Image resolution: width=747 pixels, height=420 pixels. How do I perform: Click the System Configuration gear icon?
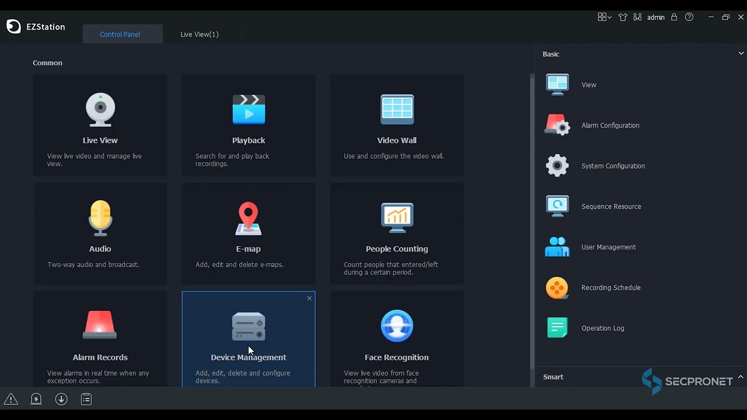click(x=557, y=166)
